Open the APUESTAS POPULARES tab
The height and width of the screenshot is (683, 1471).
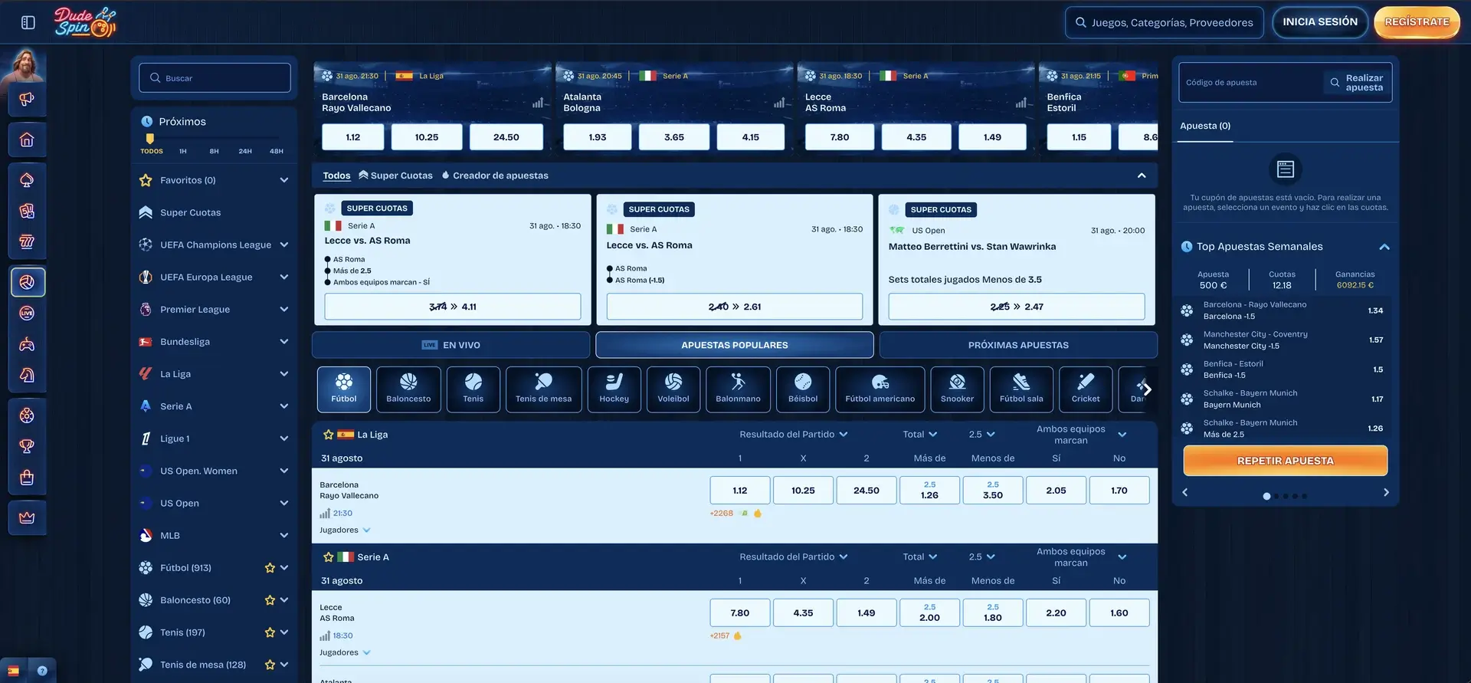pos(735,345)
